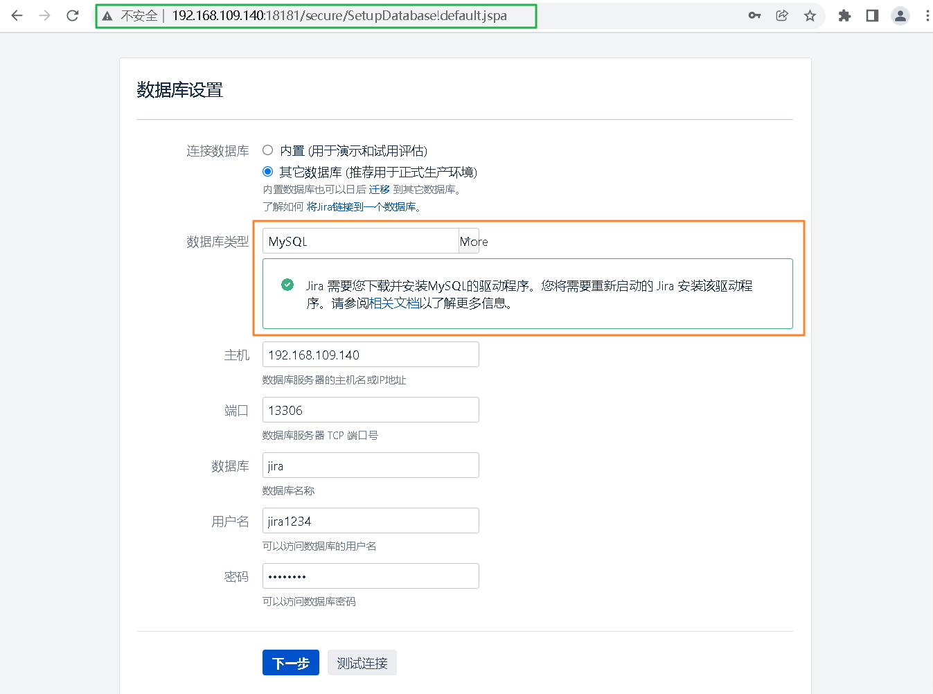Open the user profile avatar
This screenshot has width=933, height=694.
tap(900, 15)
